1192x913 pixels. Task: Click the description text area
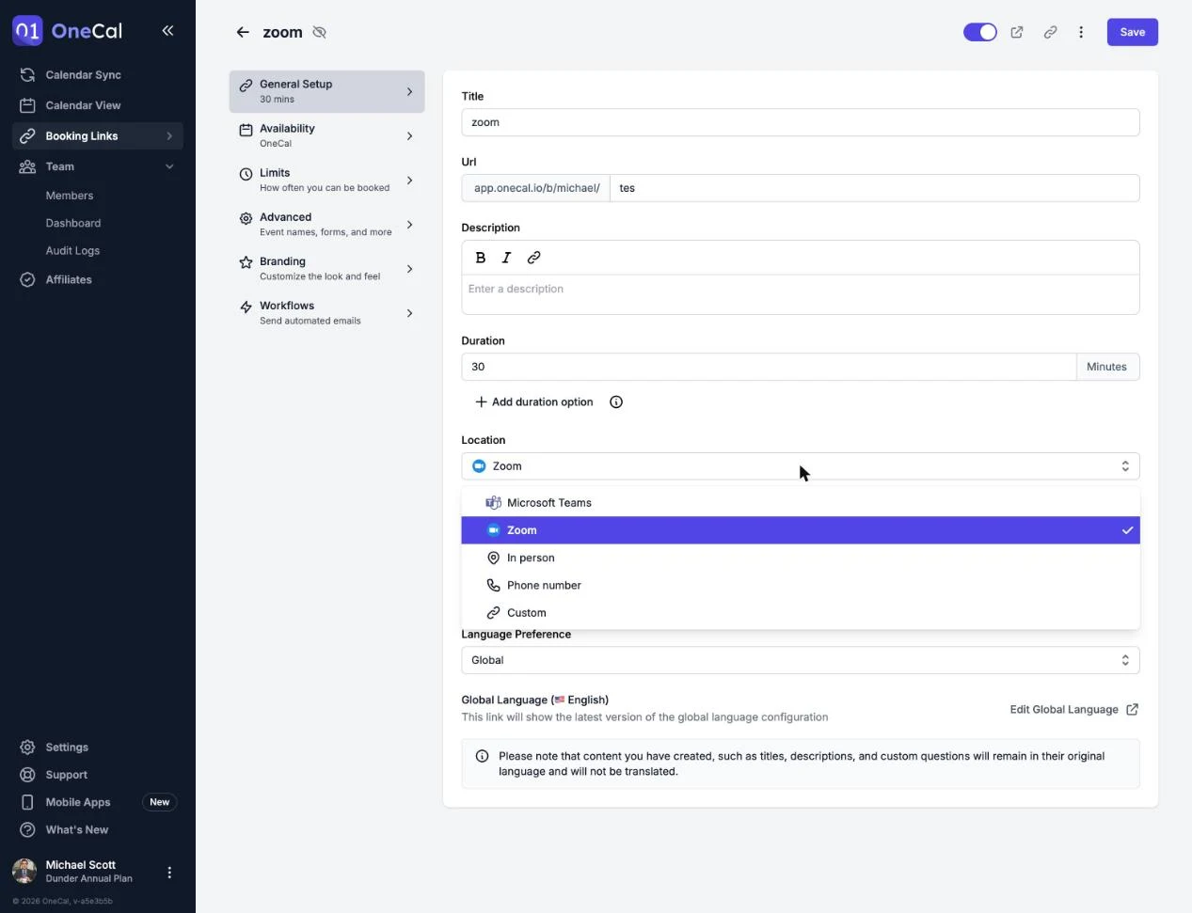(x=800, y=294)
